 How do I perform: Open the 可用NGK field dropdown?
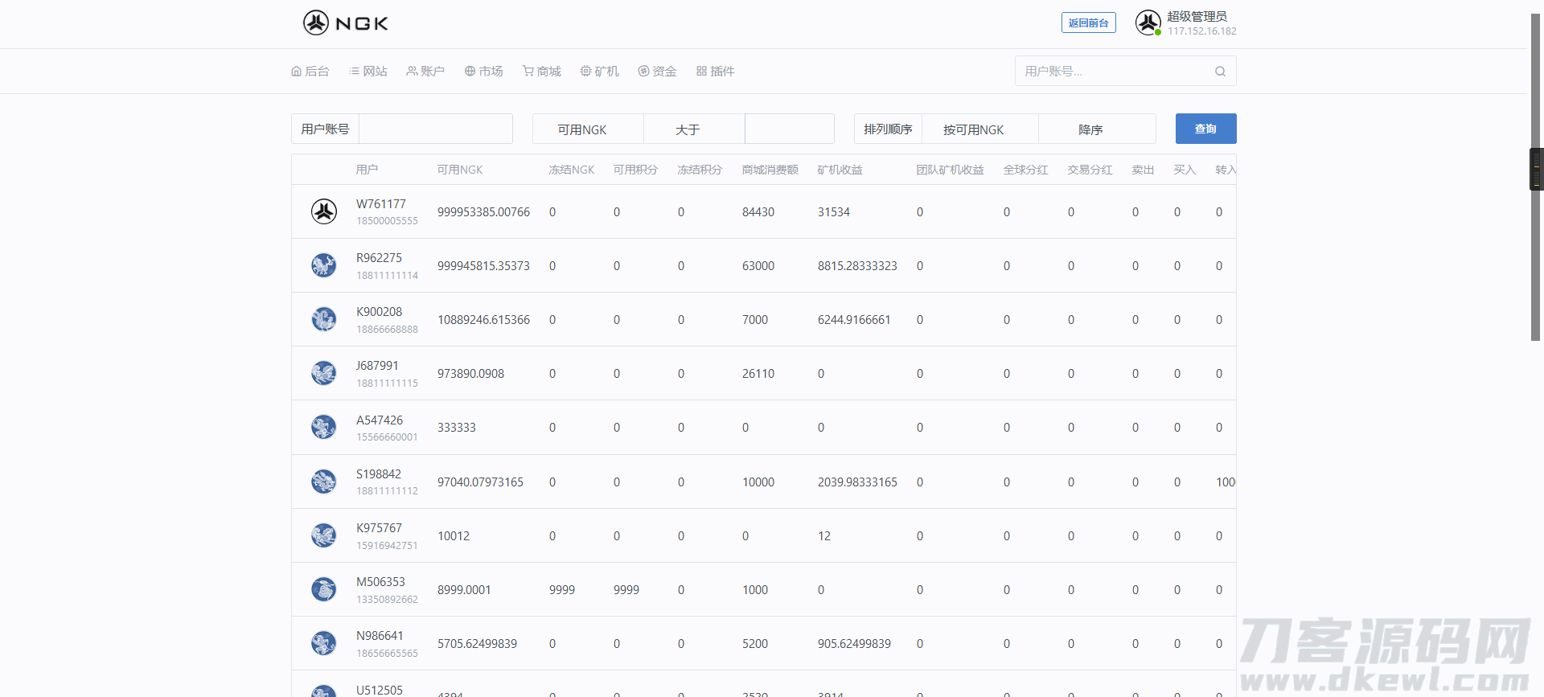588,129
